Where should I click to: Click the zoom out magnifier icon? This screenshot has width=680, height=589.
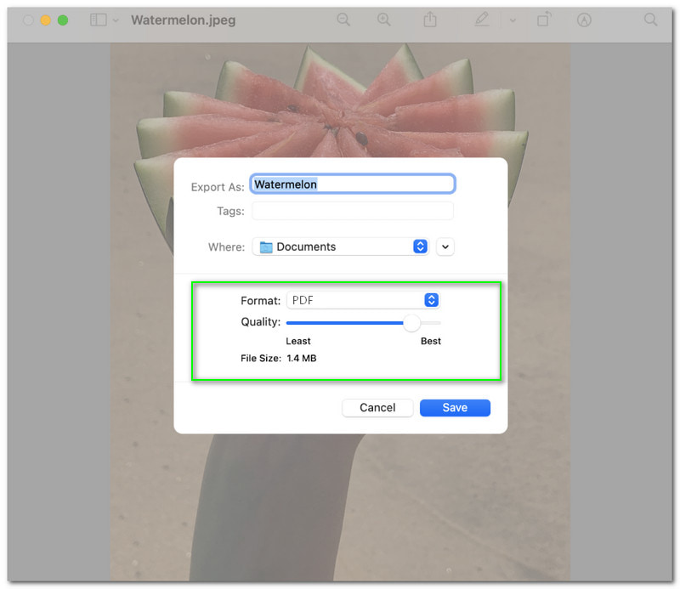coord(343,20)
